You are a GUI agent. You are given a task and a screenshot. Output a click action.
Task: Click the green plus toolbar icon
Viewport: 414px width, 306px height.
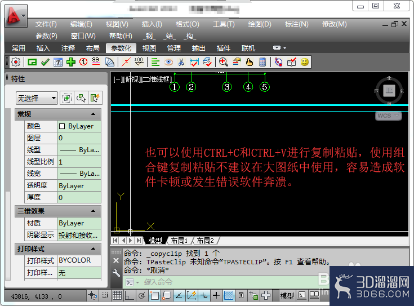tap(71, 63)
